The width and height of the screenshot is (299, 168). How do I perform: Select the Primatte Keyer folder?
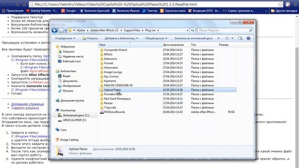click(113, 94)
